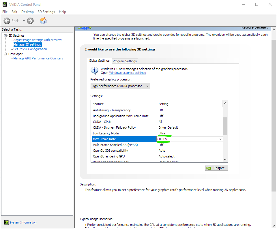This screenshot has width=277, height=229.
Task: Select Background Application Max Frame Rate row
Action: [157, 116]
